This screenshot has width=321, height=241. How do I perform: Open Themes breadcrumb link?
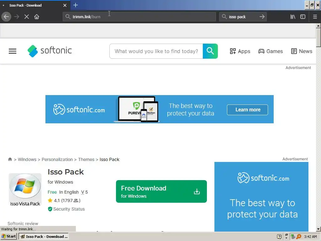86,159
